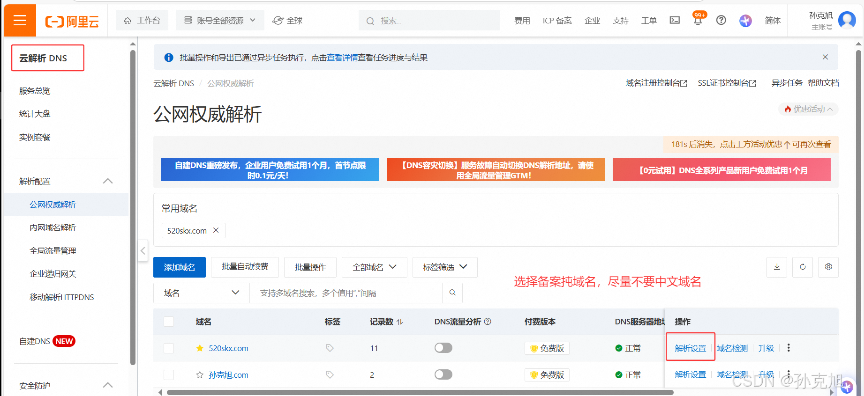The height and width of the screenshot is (396, 864).
Task: Click the star icon beside 孙克旭.com
Action: point(200,374)
